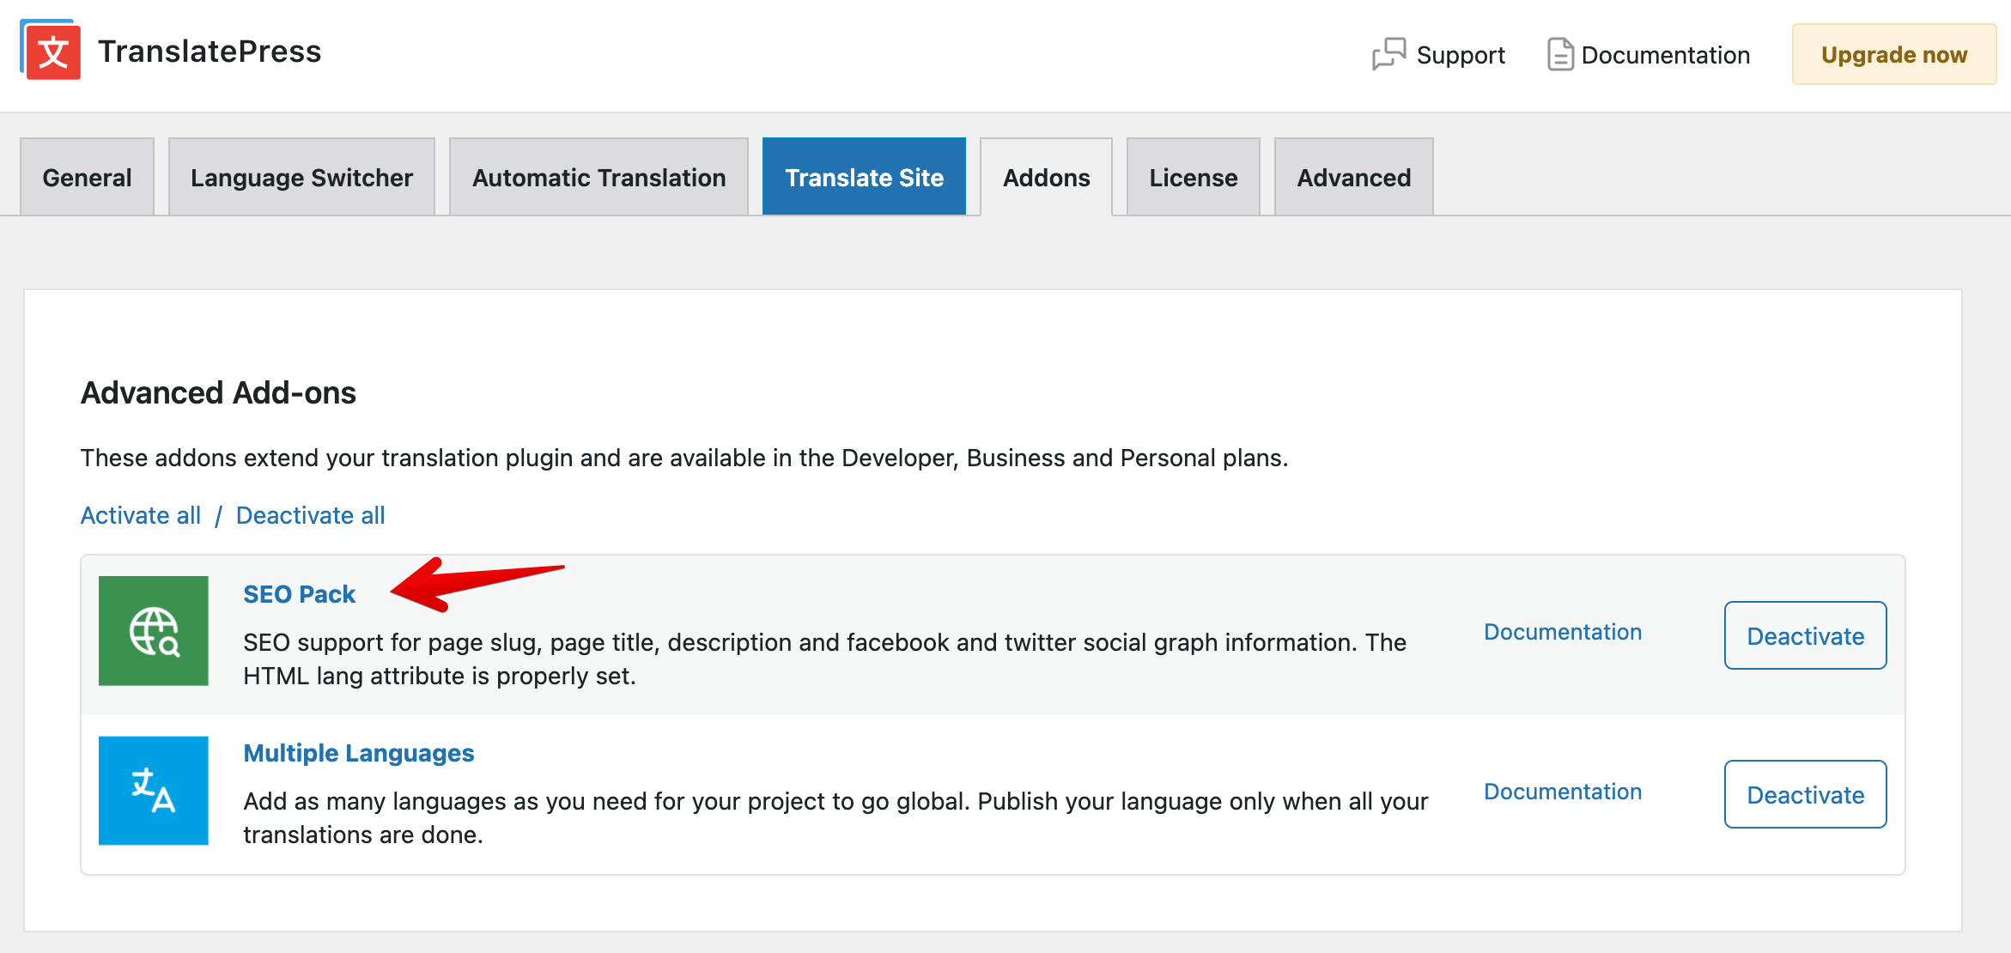Open the Multiple Languages addon link
This screenshot has height=953, width=2011.
tap(359, 753)
